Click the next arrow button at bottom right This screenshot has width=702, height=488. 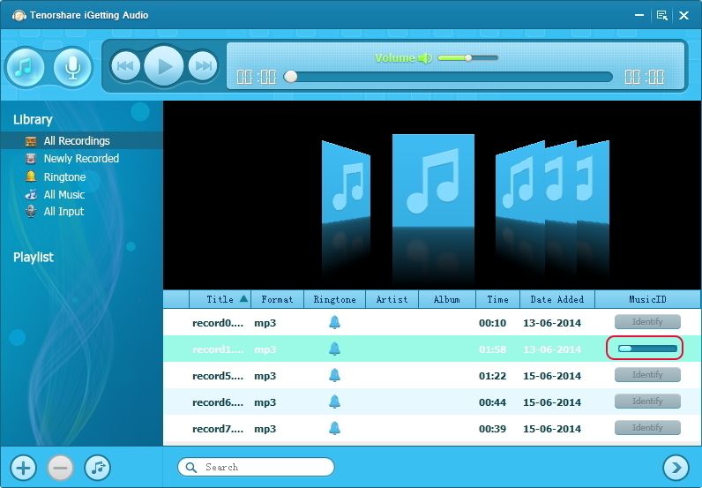click(676, 467)
